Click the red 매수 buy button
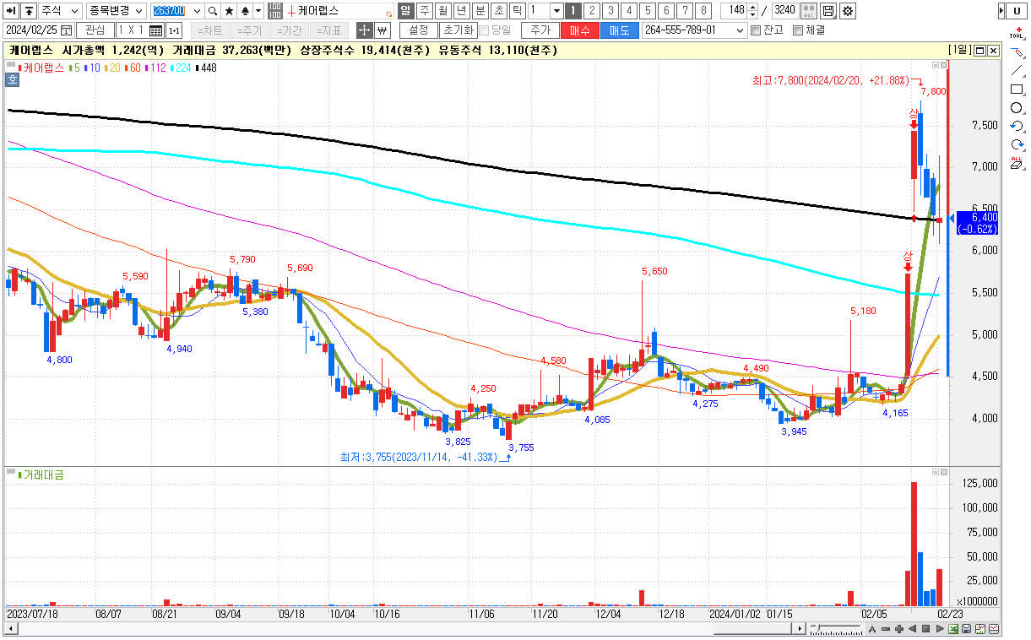Screen dimensions: 1031x640 tap(580, 30)
